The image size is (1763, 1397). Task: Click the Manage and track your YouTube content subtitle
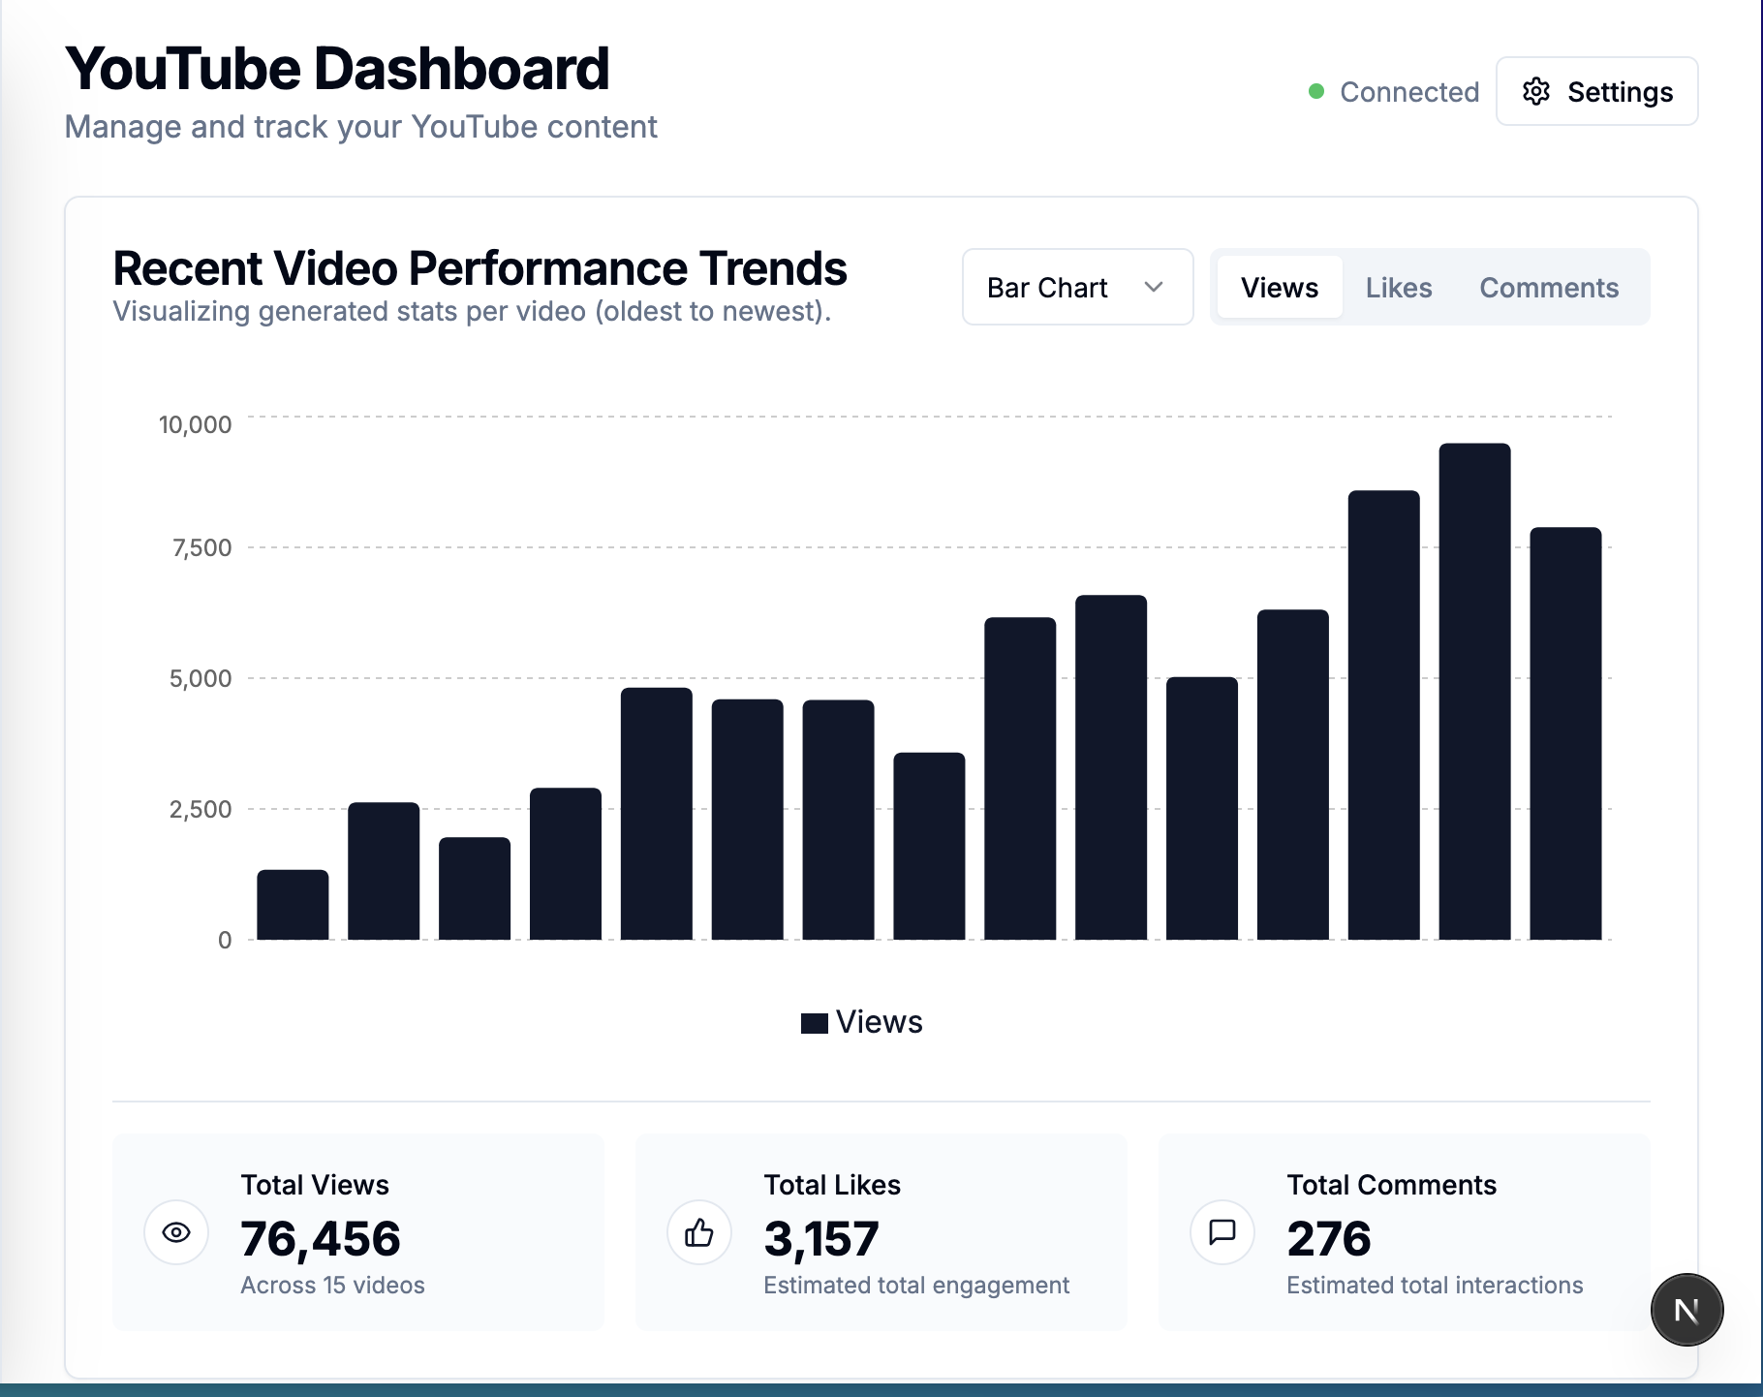(360, 127)
